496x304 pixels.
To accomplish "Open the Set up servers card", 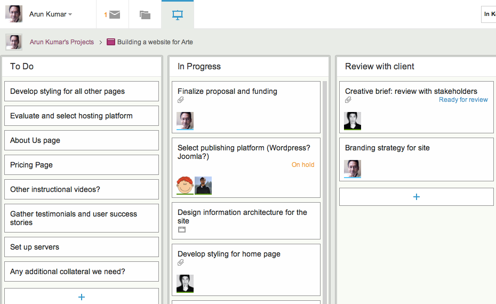I will [82, 247].
